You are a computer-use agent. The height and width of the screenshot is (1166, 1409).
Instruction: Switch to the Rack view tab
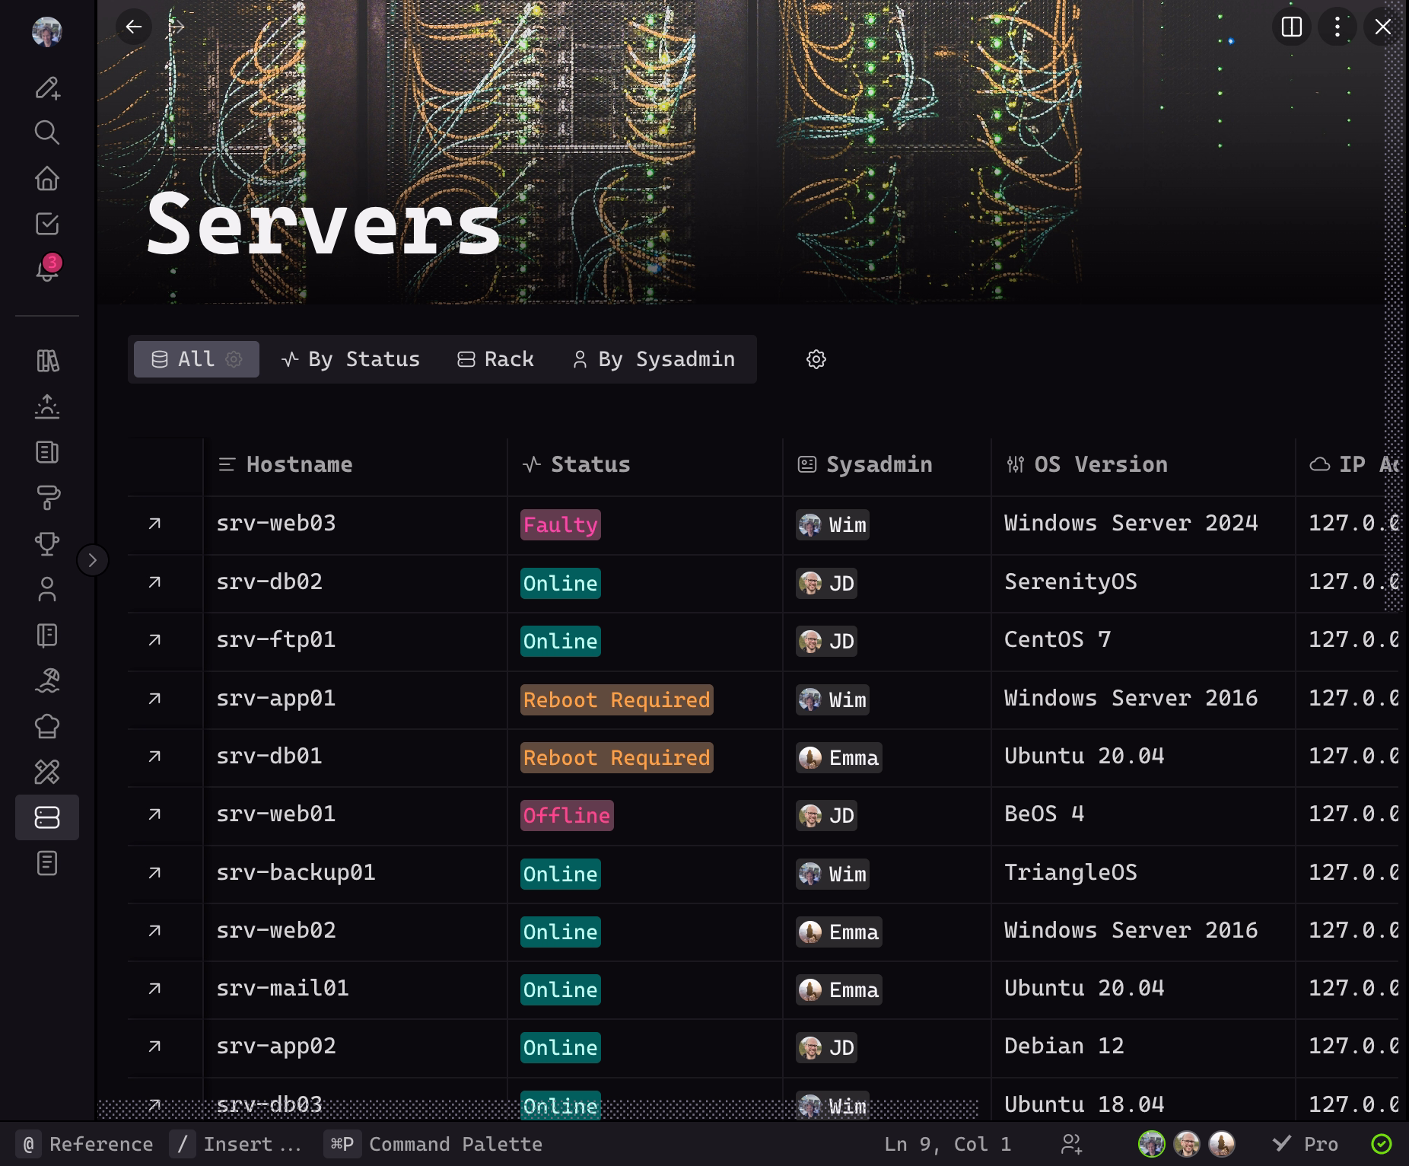[x=495, y=359]
